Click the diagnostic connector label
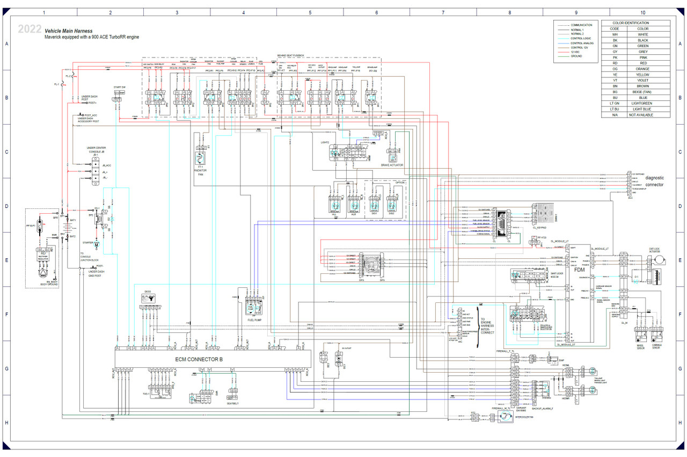The height and width of the screenshot is (457, 687). click(654, 181)
